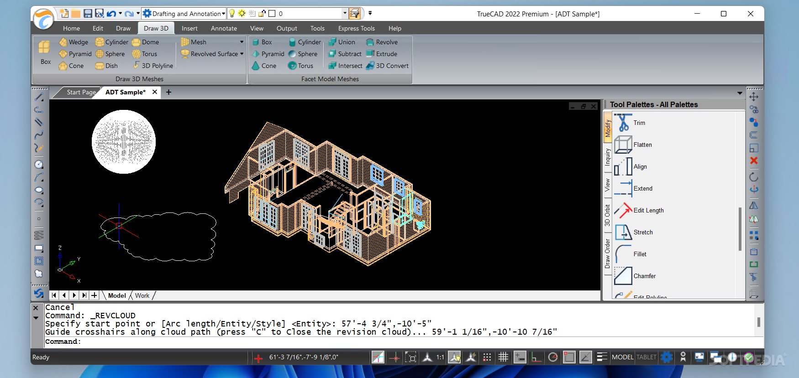
Task: Switch to the Work layout tab
Action: point(142,295)
